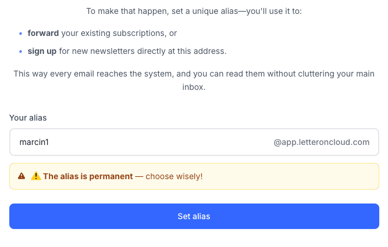Viewport: 388px width, 247px height.
Task: Click the em dash in the warning banner
Action: pos(139,176)
